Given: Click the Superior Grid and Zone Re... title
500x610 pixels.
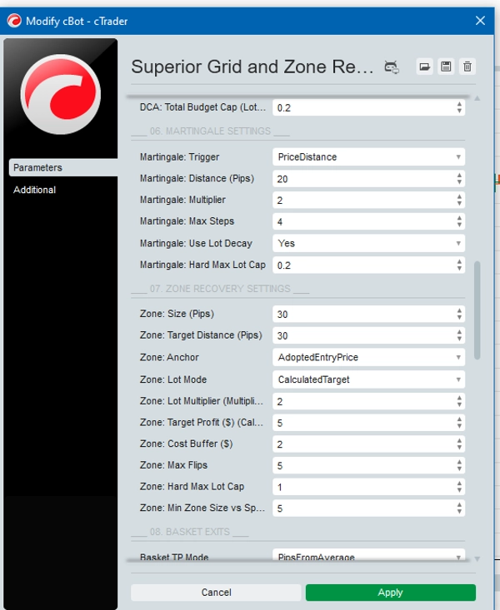Looking at the screenshot, I should [252, 67].
